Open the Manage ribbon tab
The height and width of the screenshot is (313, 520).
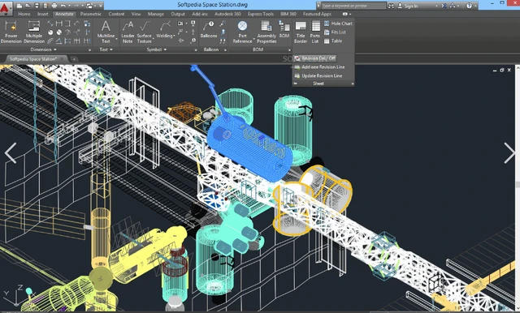click(x=156, y=14)
